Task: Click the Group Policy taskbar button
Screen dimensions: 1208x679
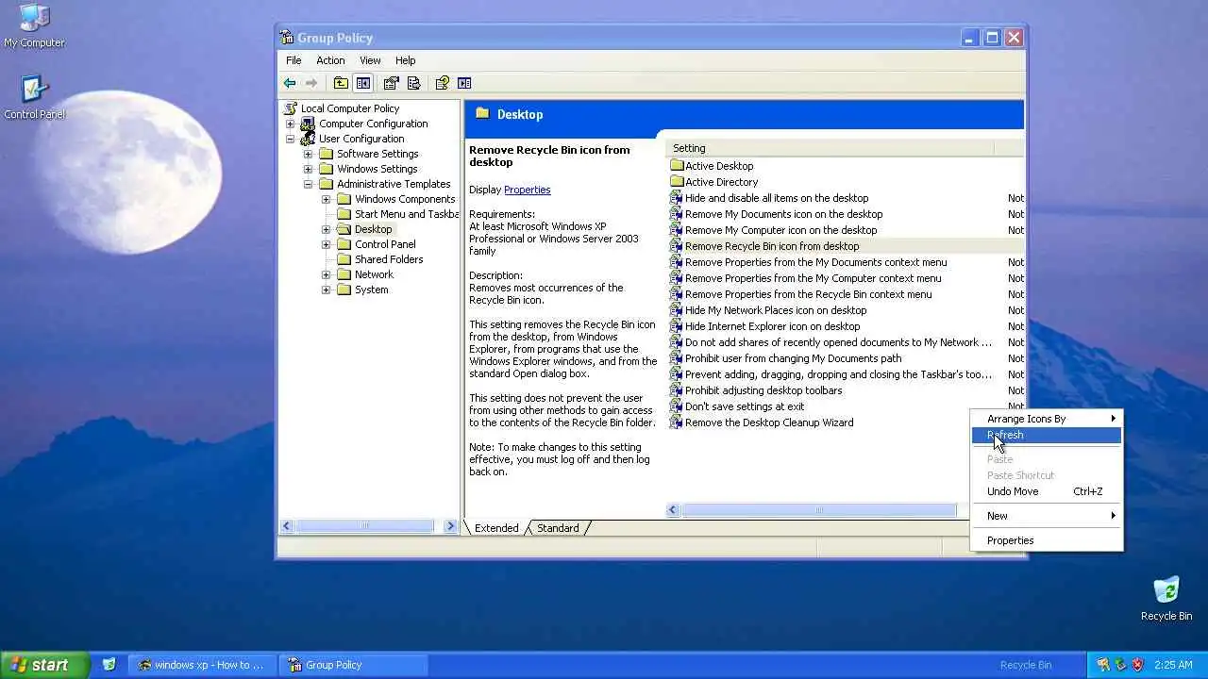Action: pyautogui.click(x=354, y=665)
